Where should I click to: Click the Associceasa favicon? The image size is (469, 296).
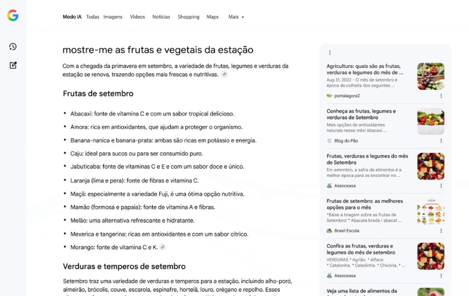[328, 186]
